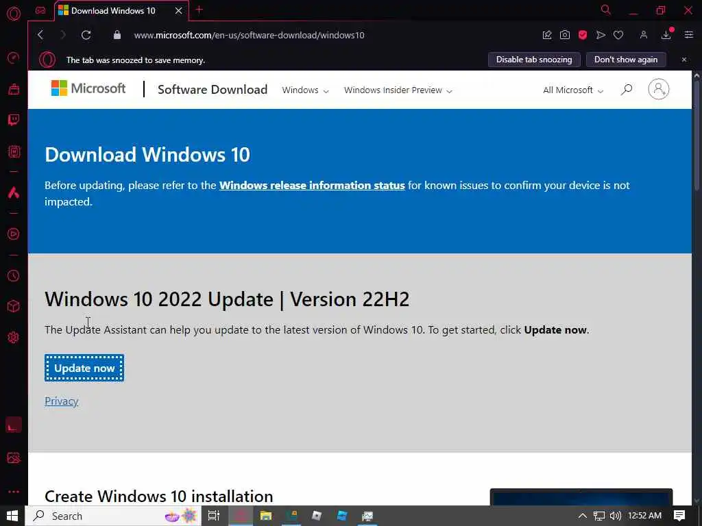
Task: Click Don't show again button
Action: (626, 60)
